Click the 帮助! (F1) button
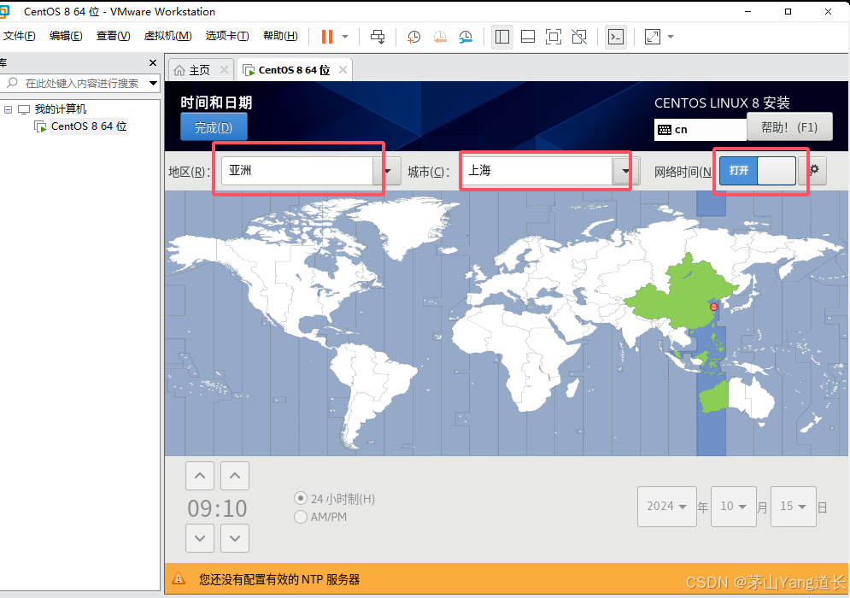Image resolution: width=850 pixels, height=598 pixels. click(x=789, y=127)
